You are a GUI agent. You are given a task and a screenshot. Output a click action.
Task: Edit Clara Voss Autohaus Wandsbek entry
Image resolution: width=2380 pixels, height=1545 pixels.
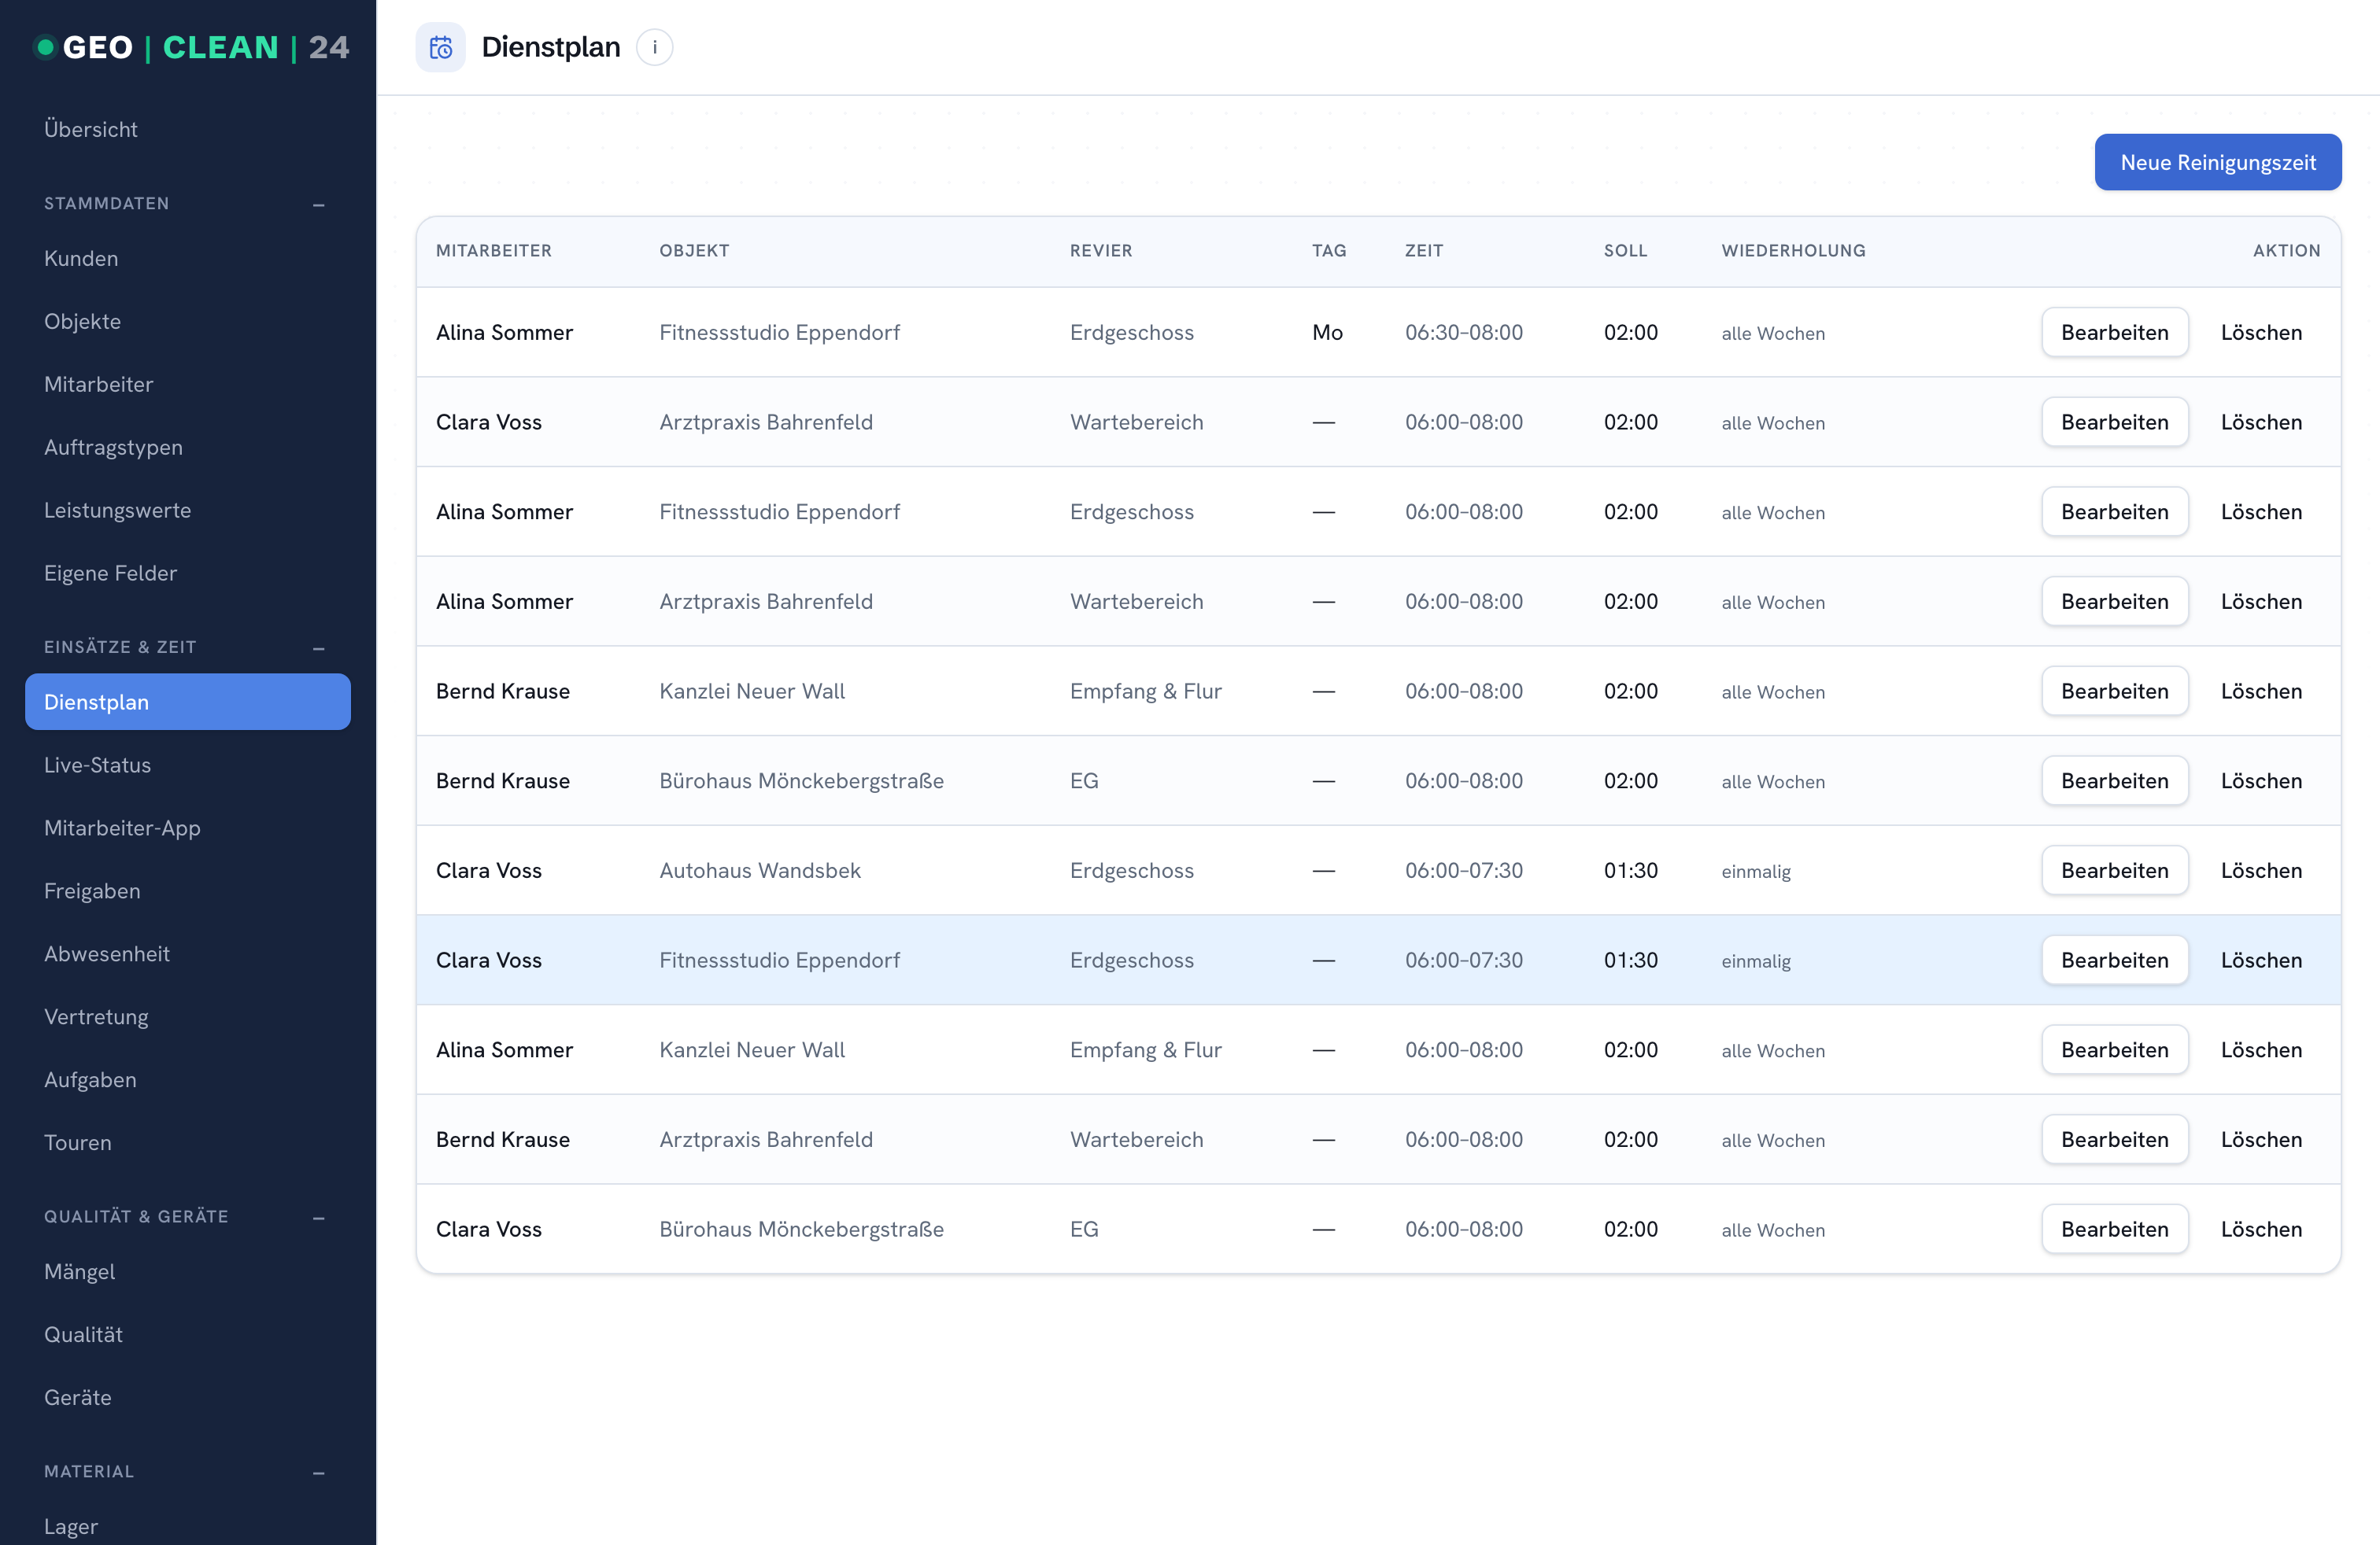(2114, 869)
